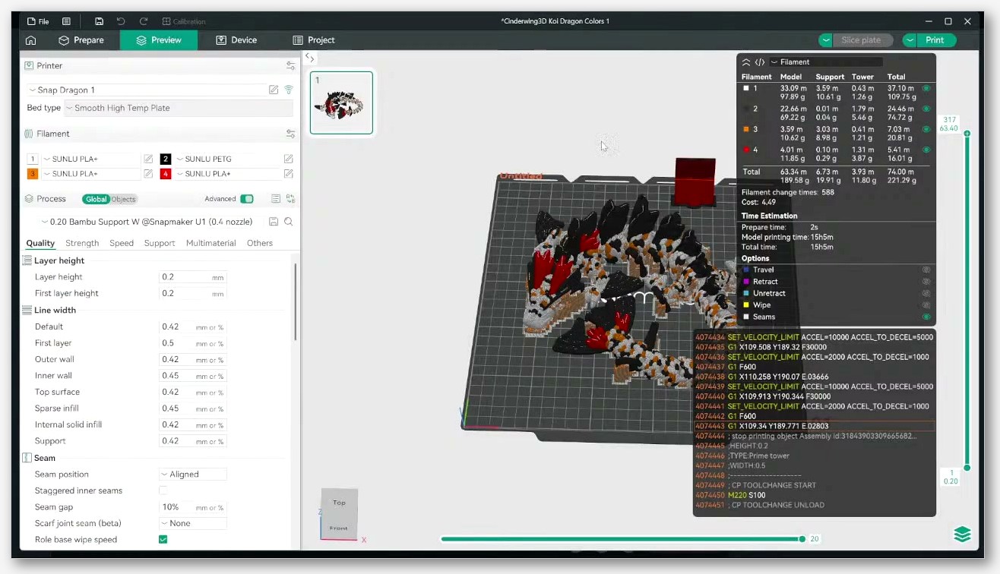The width and height of the screenshot is (1000, 574).
Task: Click orange filament 3 color swatch
Action: [x=33, y=174]
